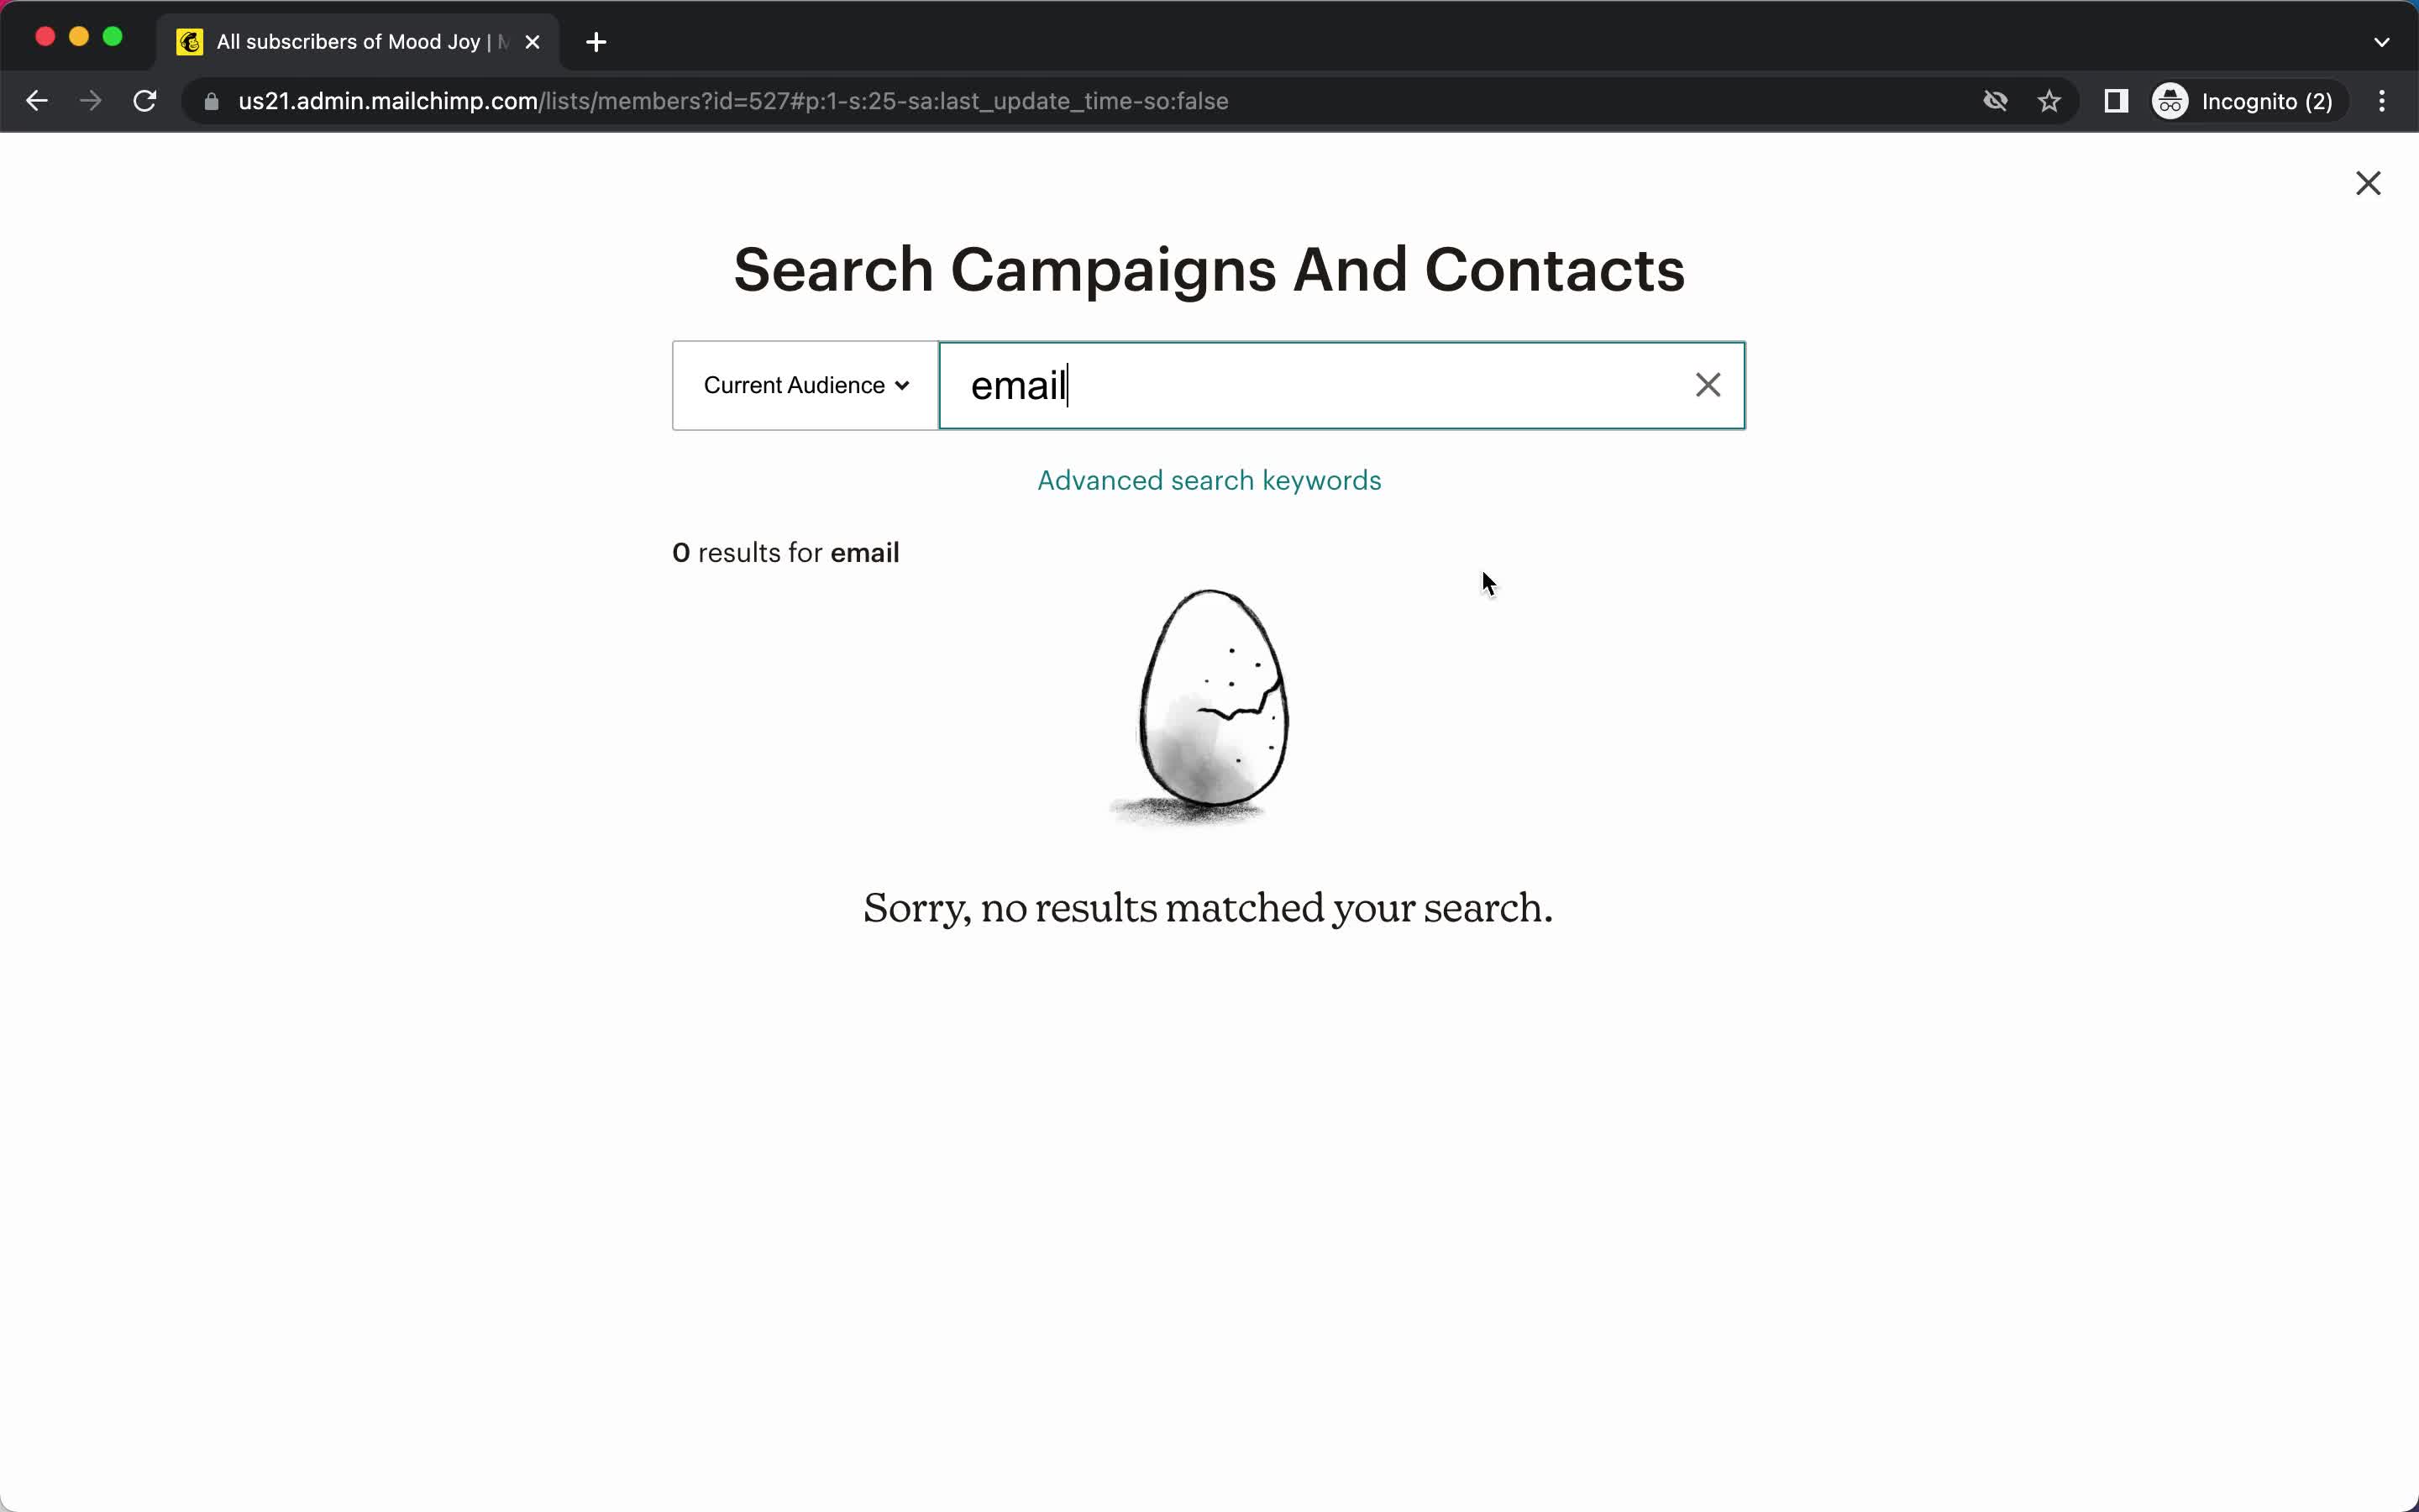Screen dimensions: 2419x1512
Task: Click the reload page icon
Action: coord(146,101)
